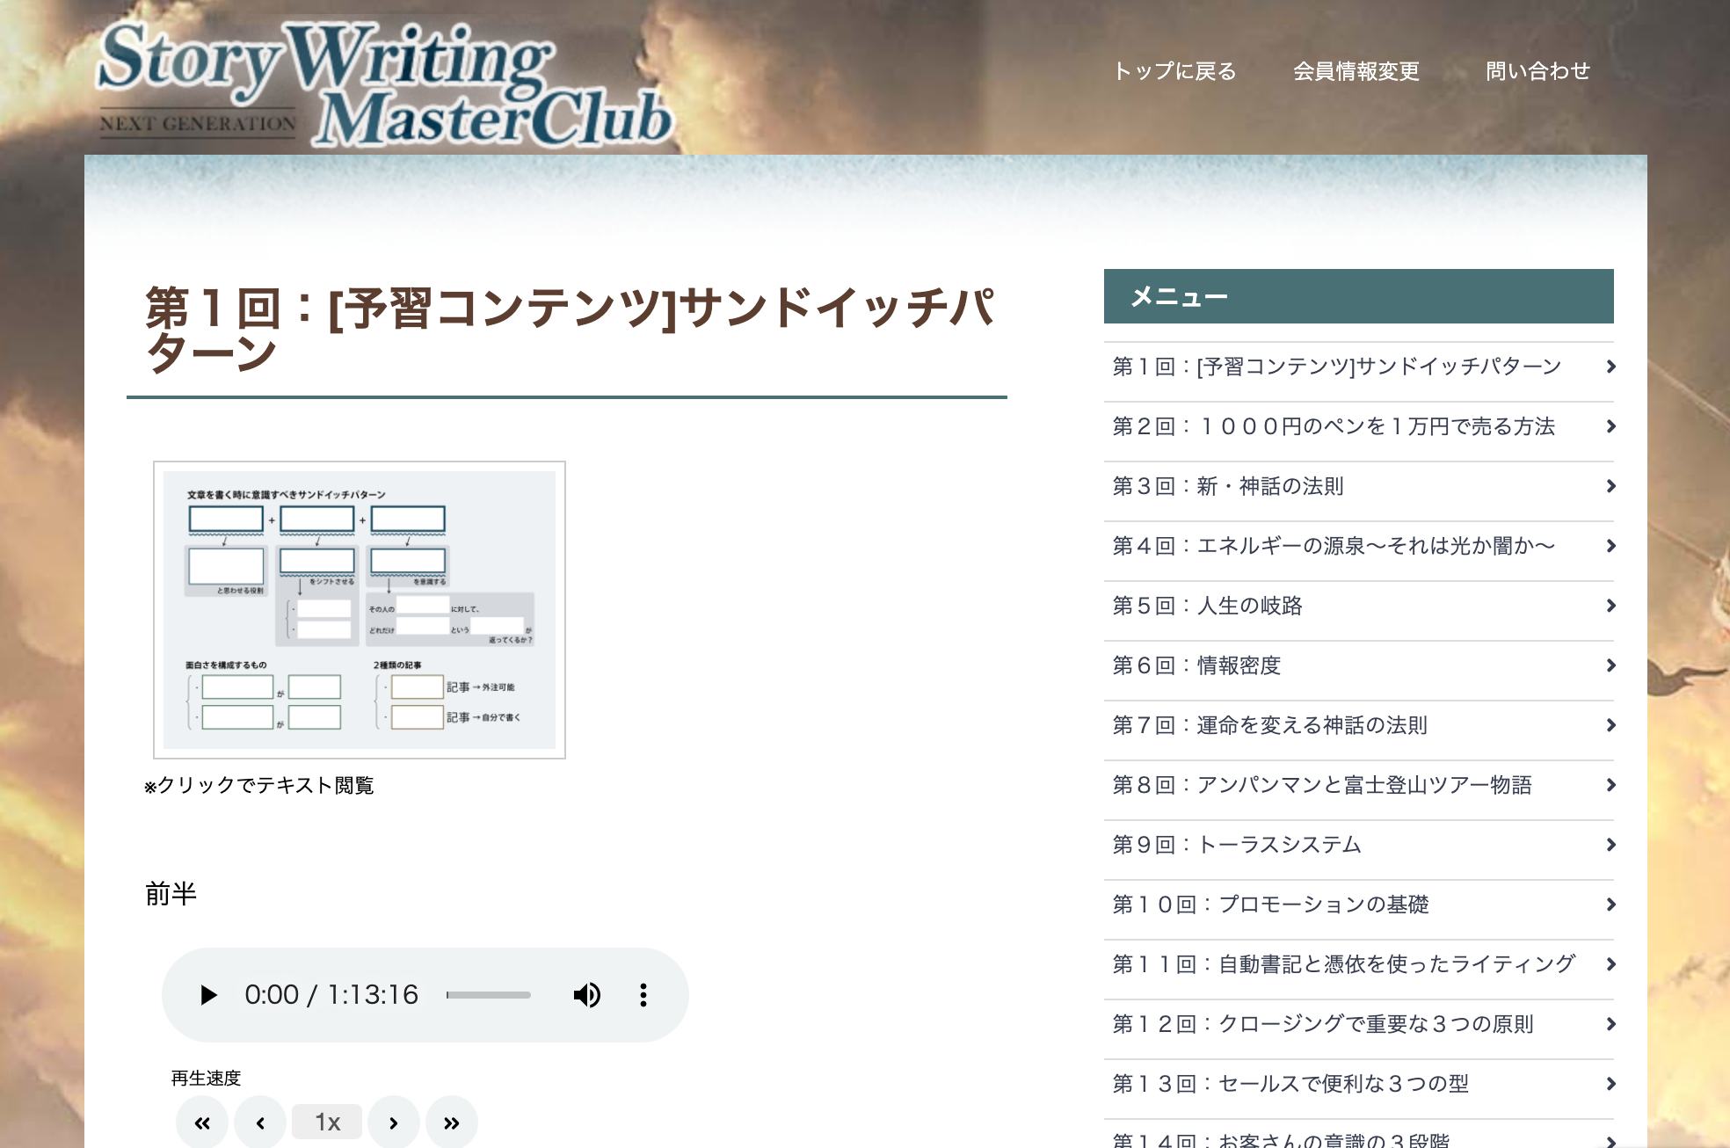
Task: Select 第７回：運命を変える神話の法則 from menu
Action: 1269,725
